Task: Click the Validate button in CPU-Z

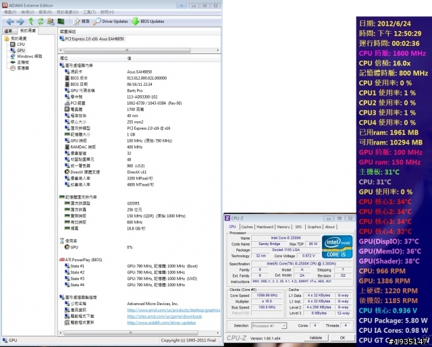Action: 315,338
